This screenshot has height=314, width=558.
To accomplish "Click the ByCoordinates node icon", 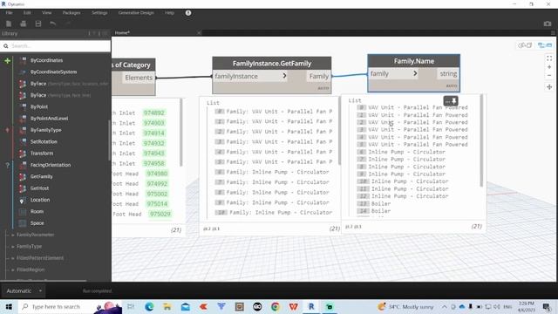I will [x=23, y=60].
